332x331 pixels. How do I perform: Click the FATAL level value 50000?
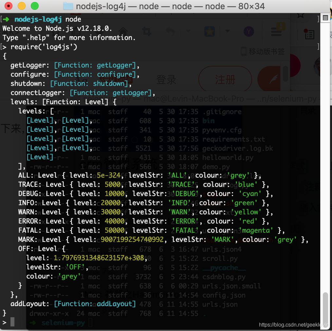[x=115, y=231]
